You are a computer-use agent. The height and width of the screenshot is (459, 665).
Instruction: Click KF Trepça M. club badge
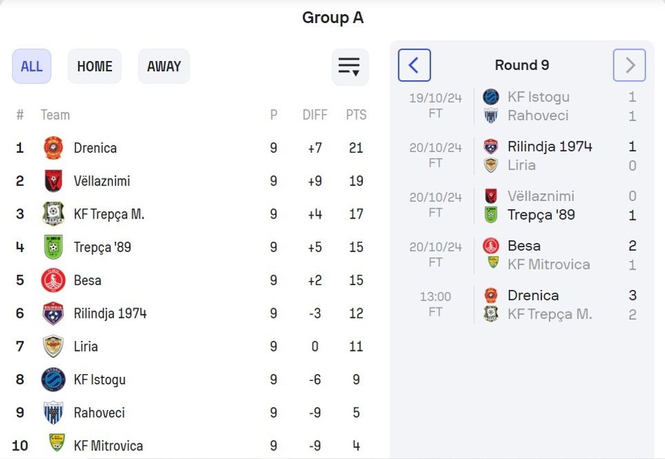[x=53, y=214]
